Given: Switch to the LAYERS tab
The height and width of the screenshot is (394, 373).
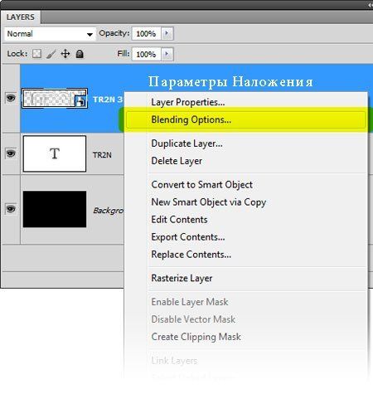Looking at the screenshot, I should click(x=21, y=17).
